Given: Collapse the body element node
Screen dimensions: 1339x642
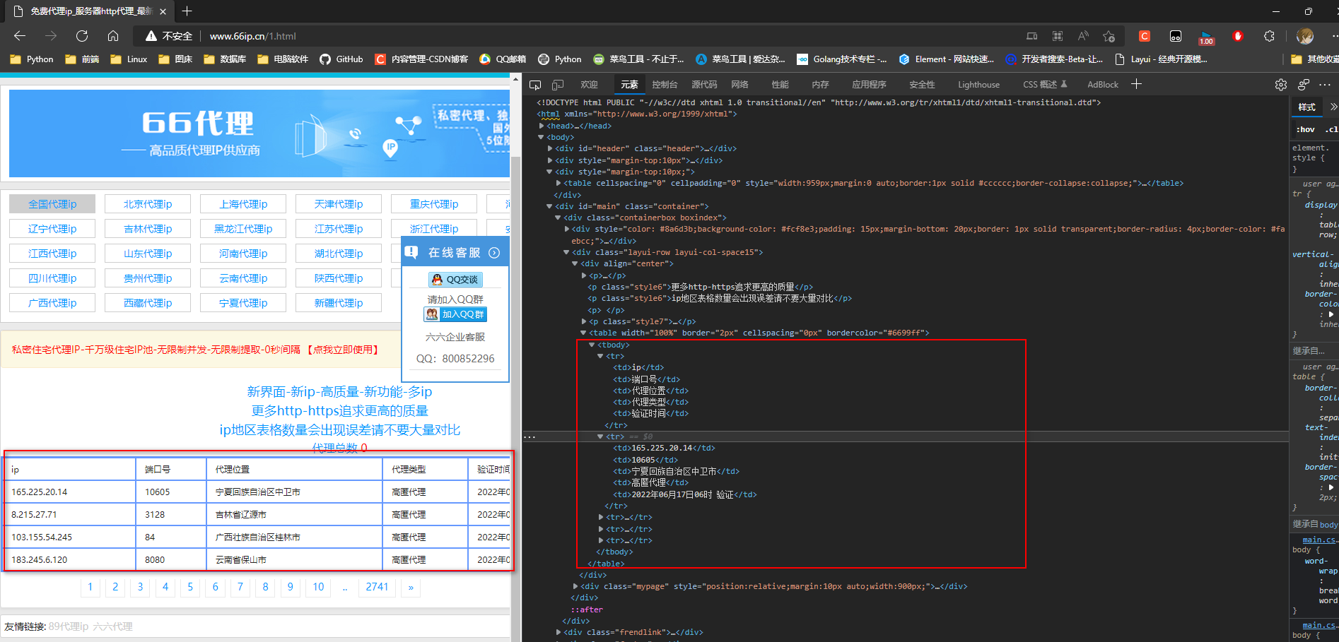Looking at the screenshot, I should coord(541,137).
